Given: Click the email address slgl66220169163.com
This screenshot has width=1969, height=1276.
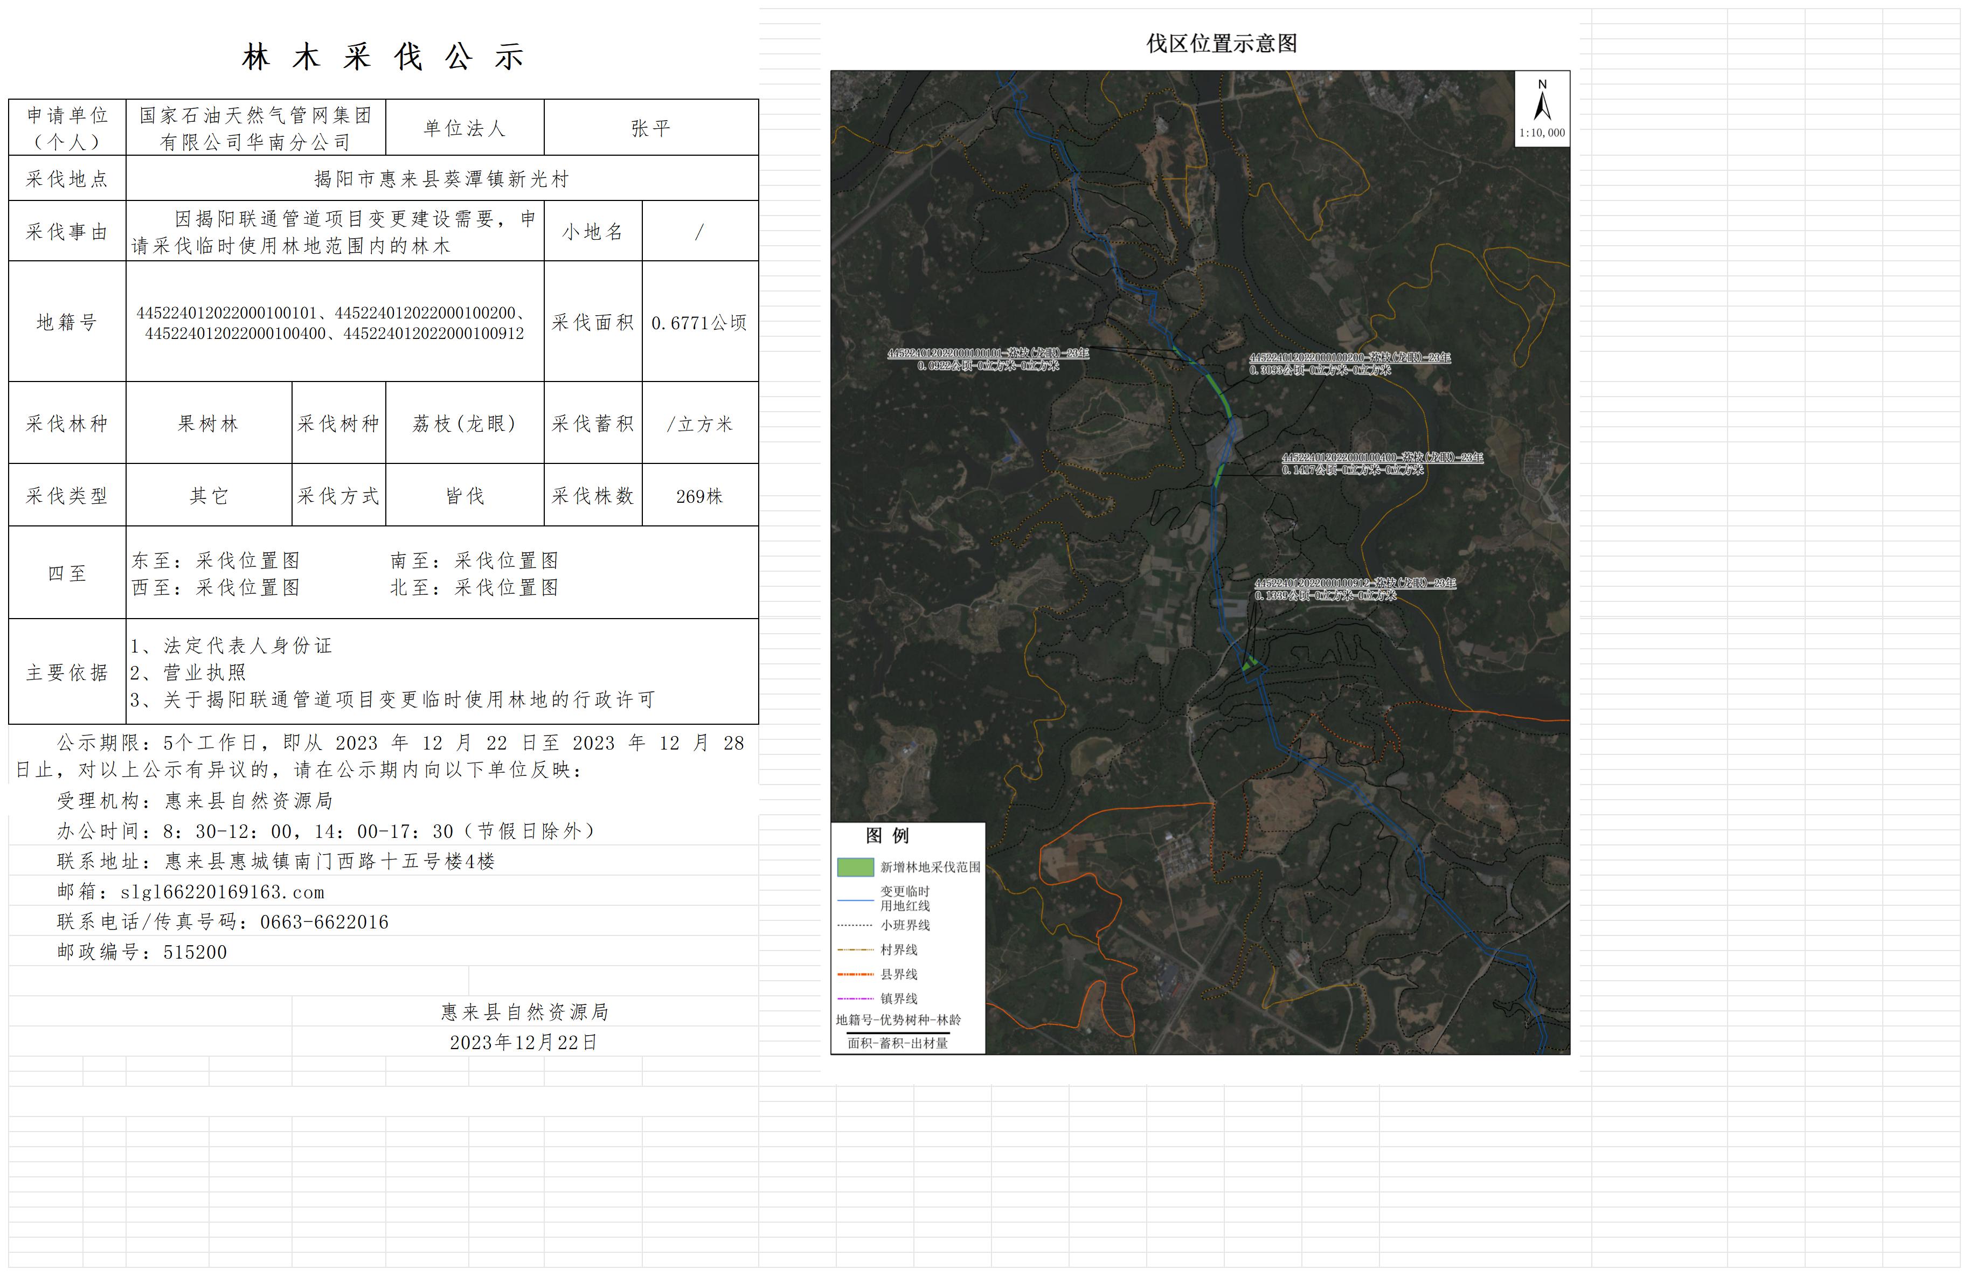Looking at the screenshot, I should coord(221,892).
